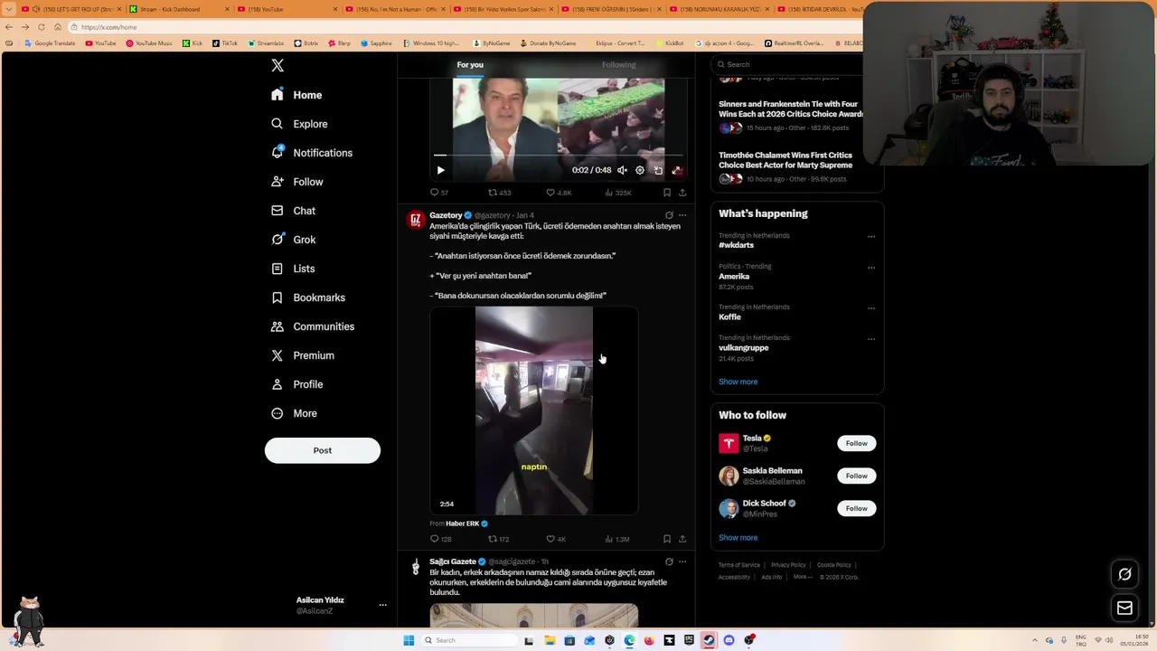Image resolution: width=1157 pixels, height=651 pixels.
Task: Switch to the Following tab
Action: click(x=619, y=65)
